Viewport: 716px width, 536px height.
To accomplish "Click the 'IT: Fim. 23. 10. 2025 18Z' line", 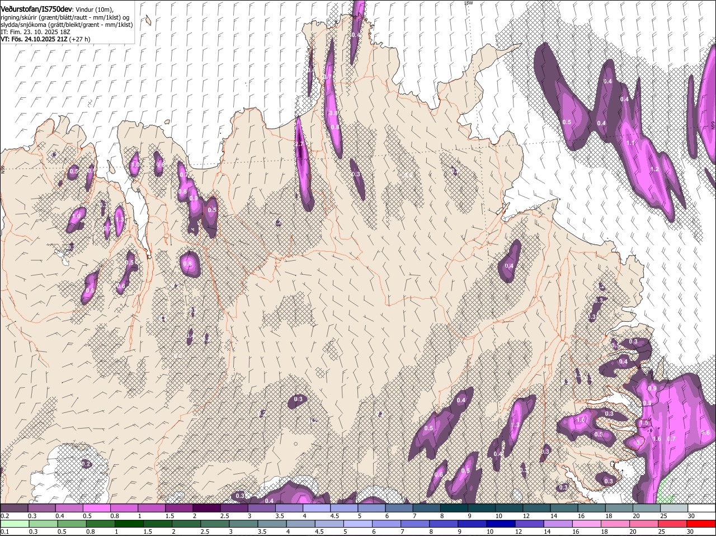I will pyautogui.click(x=35, y=32).
